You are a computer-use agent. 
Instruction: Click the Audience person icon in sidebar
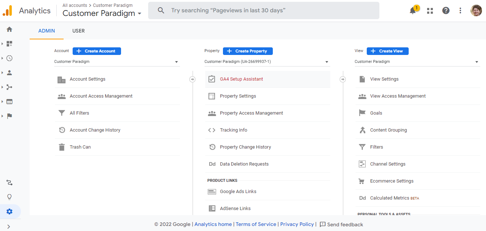tap(9, 72)
